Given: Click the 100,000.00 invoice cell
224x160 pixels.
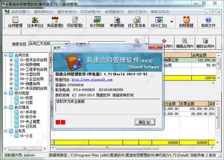Looking at the screenshot, I should (194, 109).
